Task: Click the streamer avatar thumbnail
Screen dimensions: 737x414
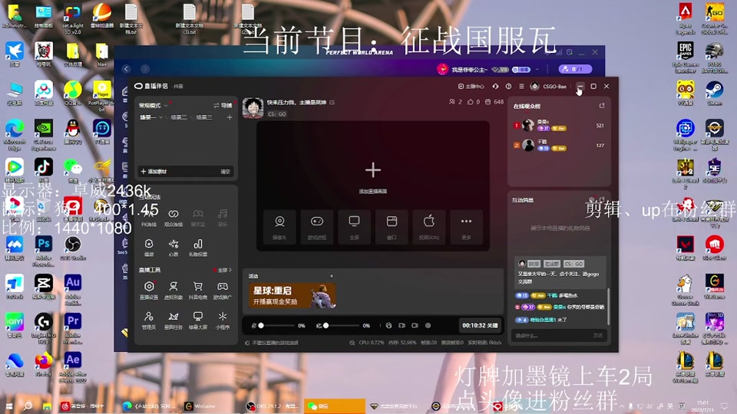Action: (x=253, y=107)
